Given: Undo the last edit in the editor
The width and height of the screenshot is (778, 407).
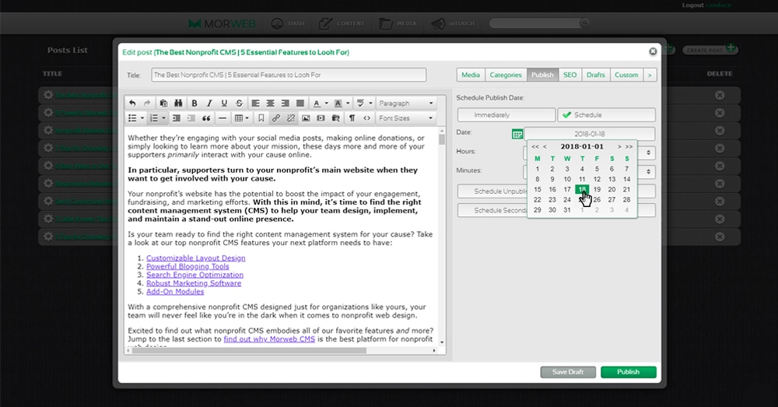Looking at the screenshot, I should 132,104.
